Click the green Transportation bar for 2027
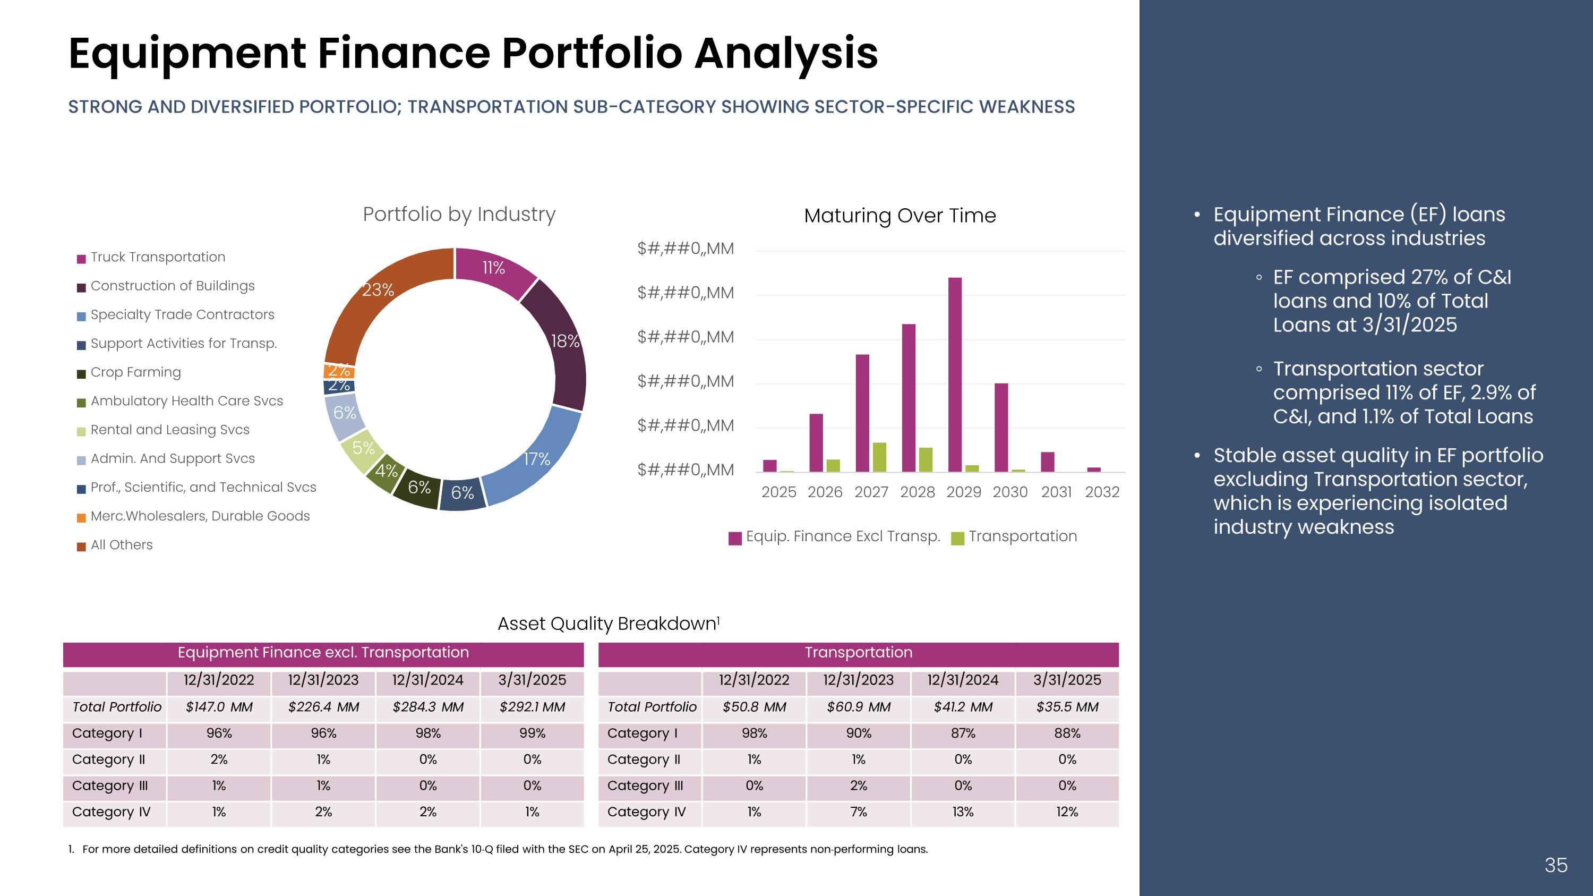Image resolution: width=1593 pixels, height=896 pixels. tap(879, 457)
